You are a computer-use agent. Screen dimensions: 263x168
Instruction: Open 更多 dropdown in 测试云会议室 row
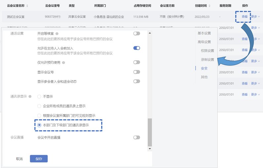(255, 17)
